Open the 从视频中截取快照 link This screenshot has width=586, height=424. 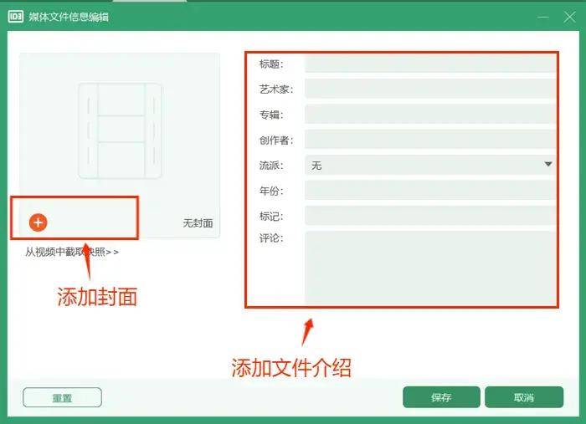[x=72, y=252]
